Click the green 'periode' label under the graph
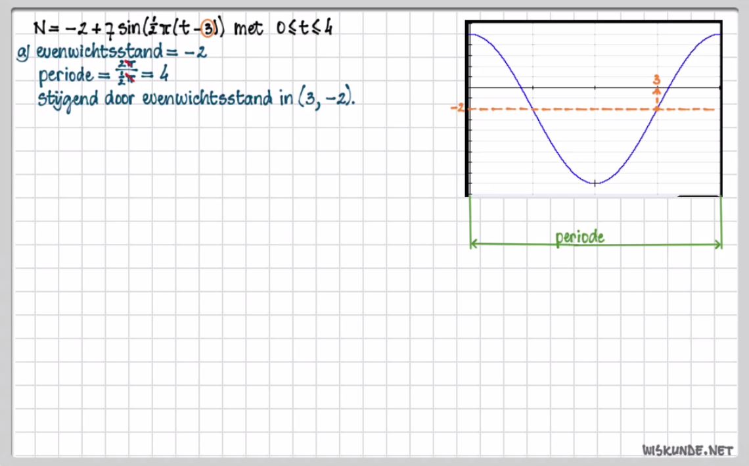The width and height of the screenshot is (749, 466). point(579,237)
